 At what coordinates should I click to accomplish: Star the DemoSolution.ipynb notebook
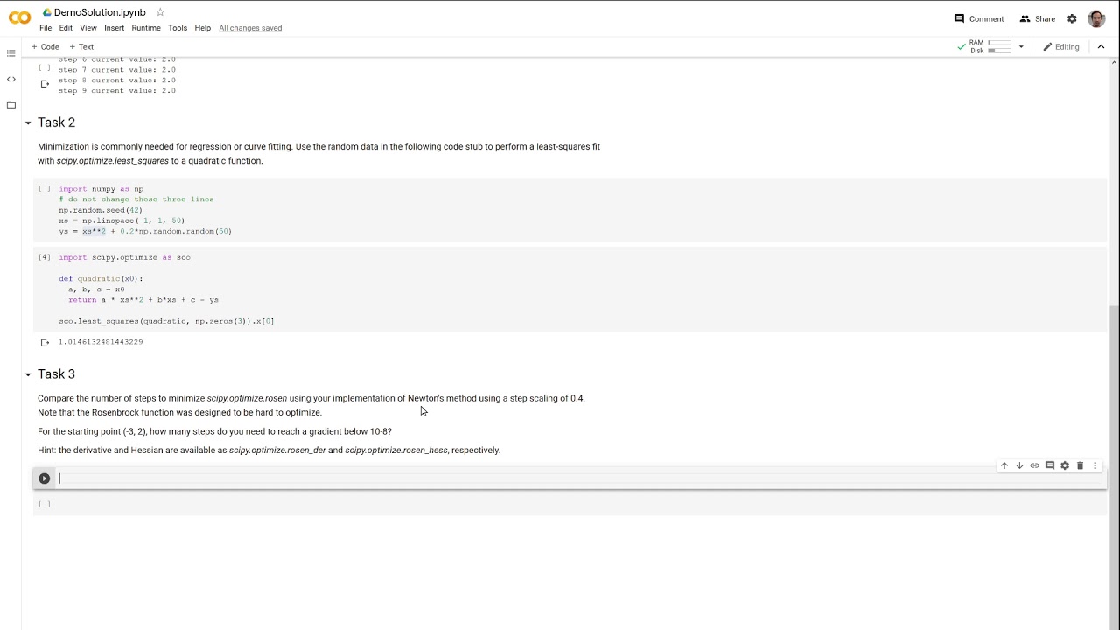[x=160, y=12]
